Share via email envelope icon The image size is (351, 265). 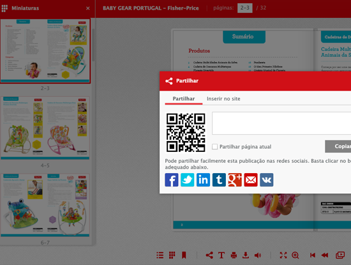pos(251,179)
